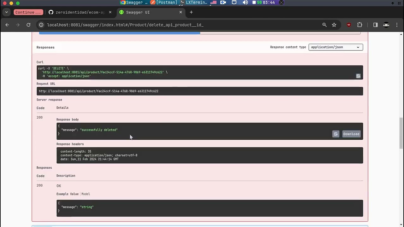404x227 pixels.
Task: Reload the Swagger page
Action: 28,25
